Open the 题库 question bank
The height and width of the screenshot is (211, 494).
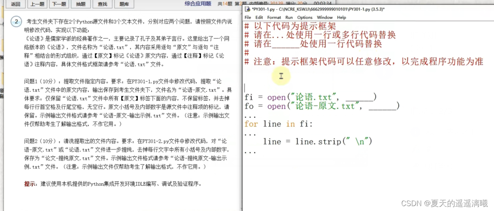124,4
